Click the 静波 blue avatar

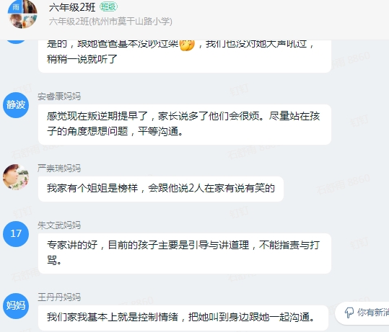coord(16,105)
